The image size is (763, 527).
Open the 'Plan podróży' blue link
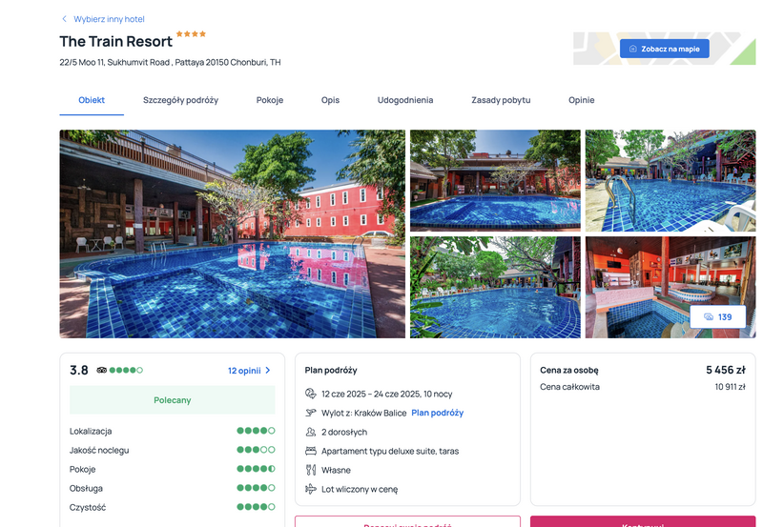click(x=438, y=413)
